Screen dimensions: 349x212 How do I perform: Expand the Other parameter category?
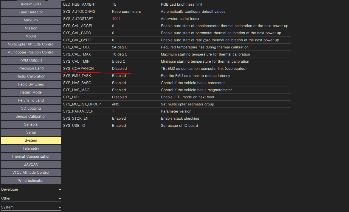click(x=31, y=198)
